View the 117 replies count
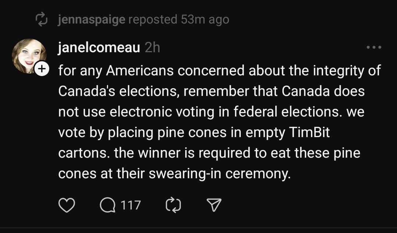The width and height of the screenshot is (397, 233). (131, 205)
